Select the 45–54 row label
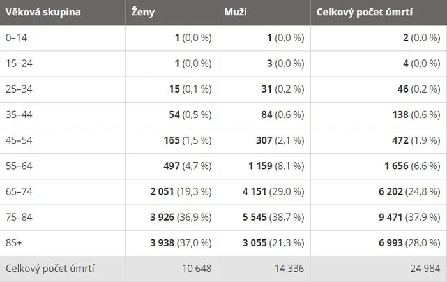This screenshot has height=282, width=447. 19,140
